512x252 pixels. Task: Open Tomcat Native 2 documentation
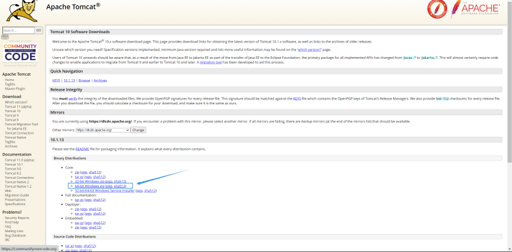[17, 182]
